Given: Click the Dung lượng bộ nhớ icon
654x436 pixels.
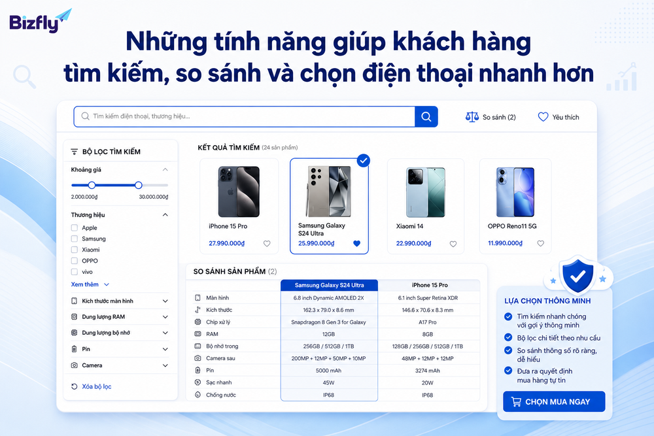Looking at the screenshot, I should point(75,333).
